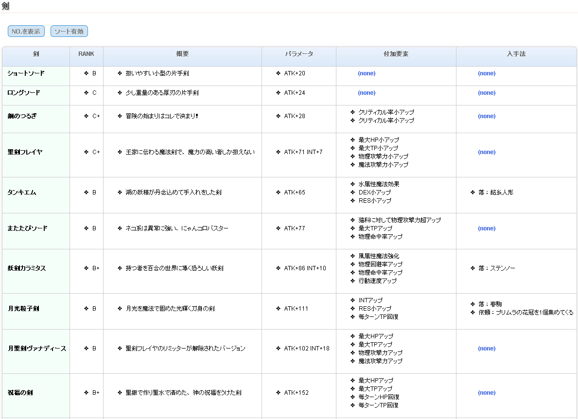Click the 付加要素 column header
This screenshot has width=578, height=419.
click(x=396, y=54)
